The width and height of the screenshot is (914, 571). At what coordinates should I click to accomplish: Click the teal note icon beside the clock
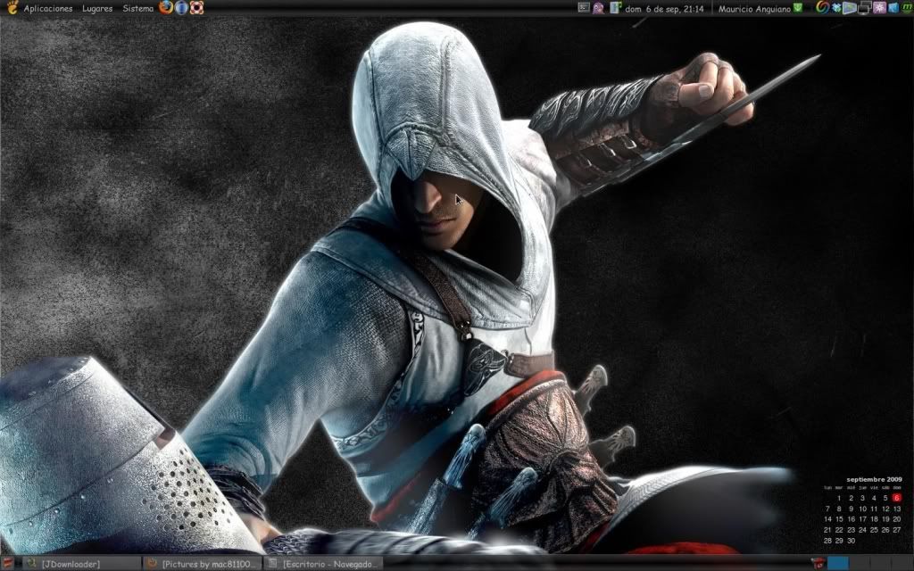[616, 7]
